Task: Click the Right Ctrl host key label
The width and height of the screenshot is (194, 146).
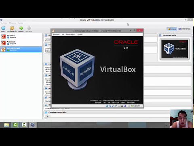Action: point(137,106)
